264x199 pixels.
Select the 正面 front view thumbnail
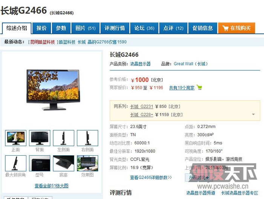(16, 138)
